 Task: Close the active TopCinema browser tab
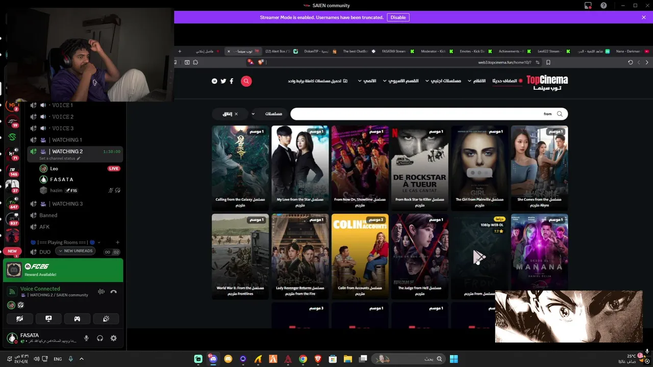(229, 51)
